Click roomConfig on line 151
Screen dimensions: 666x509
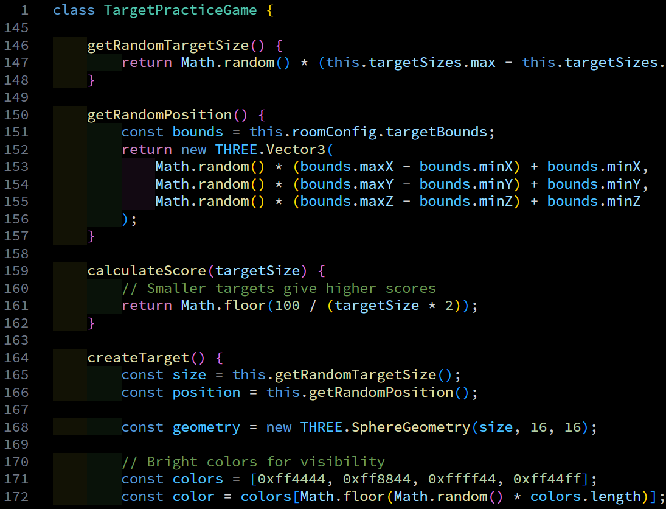point(335,132)
